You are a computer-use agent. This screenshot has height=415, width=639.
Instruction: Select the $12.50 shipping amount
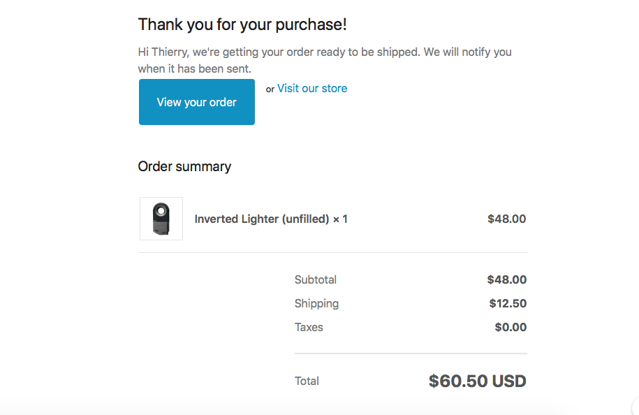pyautogui.click(x=508, y=303)
